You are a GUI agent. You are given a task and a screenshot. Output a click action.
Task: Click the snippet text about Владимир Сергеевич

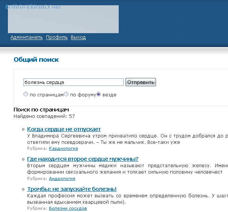[x=124, y=136]
